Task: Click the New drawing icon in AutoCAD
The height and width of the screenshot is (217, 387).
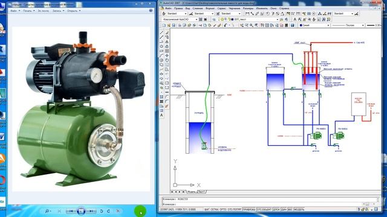Action: [164, 25]
